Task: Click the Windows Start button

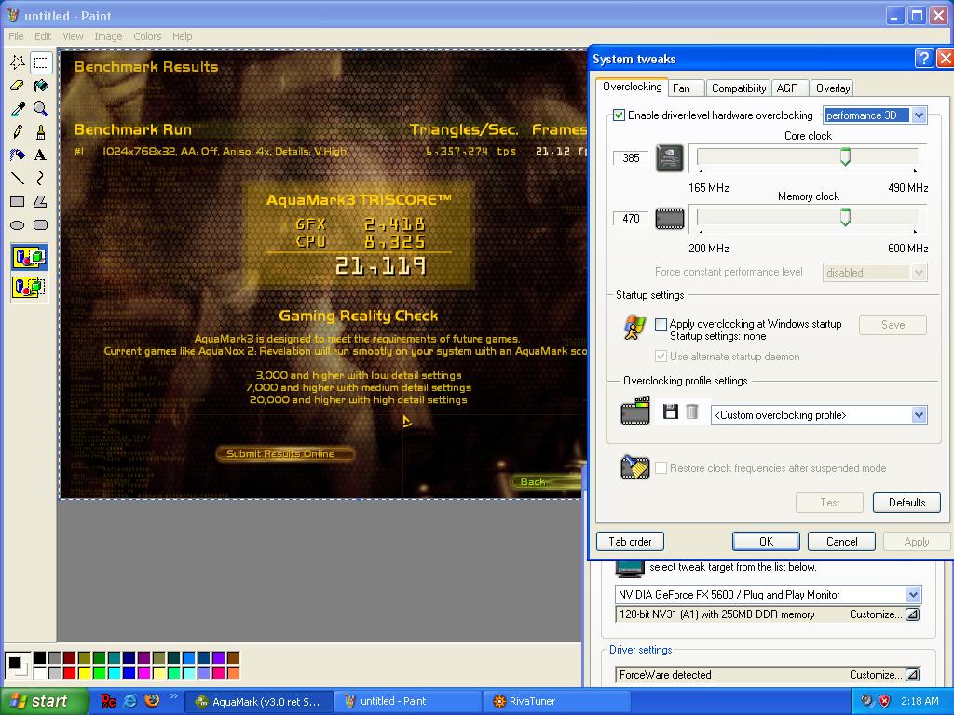Action: [43, 701]
